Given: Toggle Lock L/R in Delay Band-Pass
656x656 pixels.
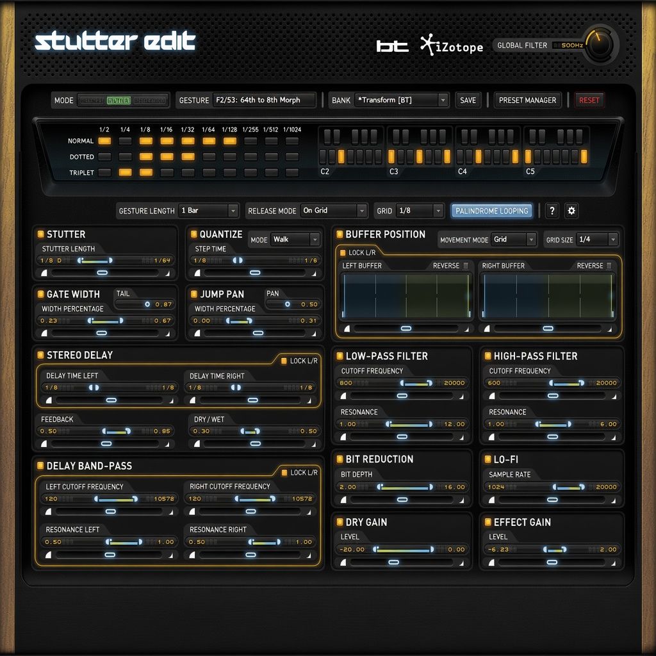Looking at the screenshot, I should [284, 472].
